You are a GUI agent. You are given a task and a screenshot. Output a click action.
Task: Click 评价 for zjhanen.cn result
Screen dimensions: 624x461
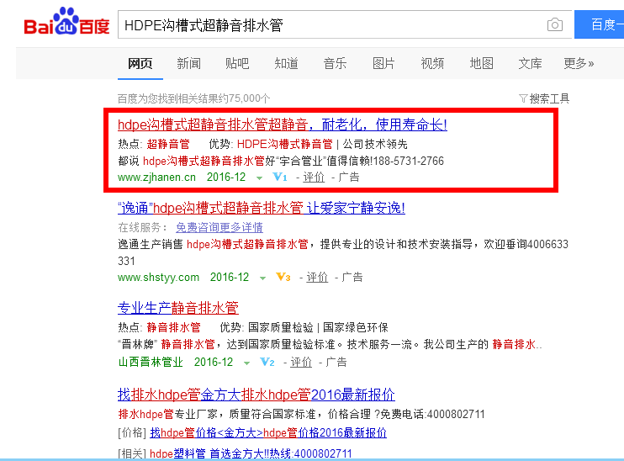pos(314,178)
